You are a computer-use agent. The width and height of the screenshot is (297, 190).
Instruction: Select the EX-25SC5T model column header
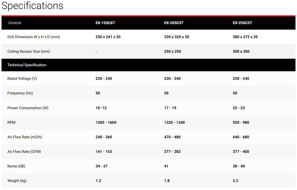242,23
